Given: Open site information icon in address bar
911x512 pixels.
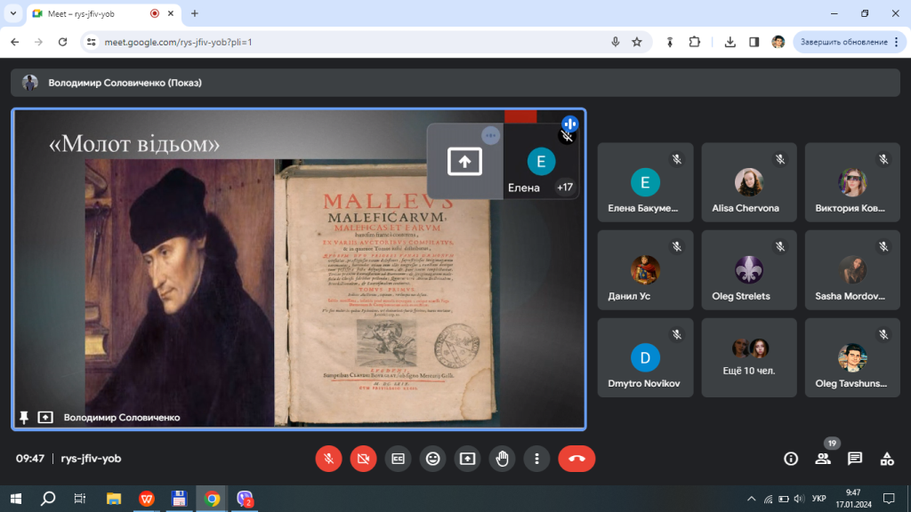Looking at the screenshot, I should 92,42.
